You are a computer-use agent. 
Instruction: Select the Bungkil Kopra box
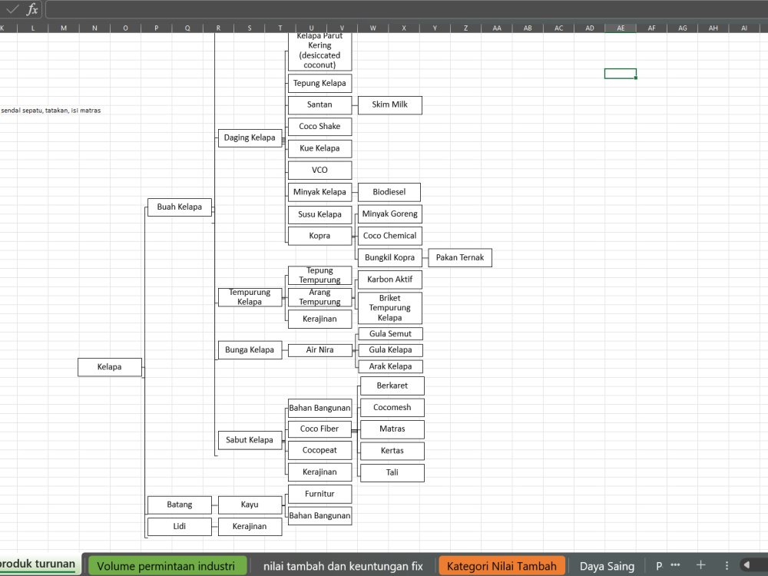(390, 257)
